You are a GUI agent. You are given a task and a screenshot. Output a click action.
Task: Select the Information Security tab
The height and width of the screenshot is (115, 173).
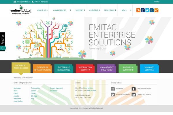[85, 68]
